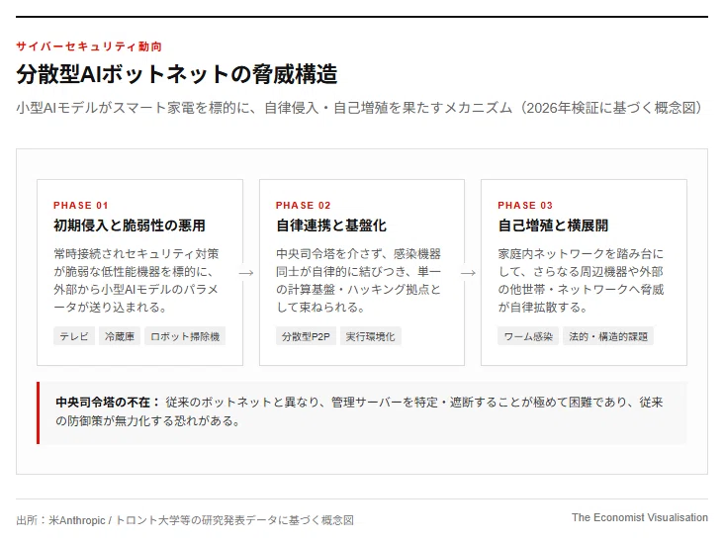Click the subtitle starting with '小型AIモデルがスマート家電'
Screen dimensions: 724x542
click(x=360, y=108)
